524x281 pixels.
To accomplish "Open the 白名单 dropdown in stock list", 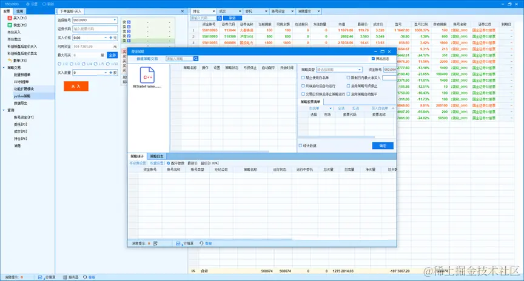I will (x=331, y=108).
